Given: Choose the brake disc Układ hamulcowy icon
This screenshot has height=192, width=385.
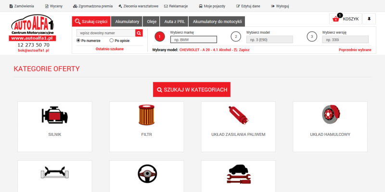Looking at the screenshot, I should click(330, 115).
